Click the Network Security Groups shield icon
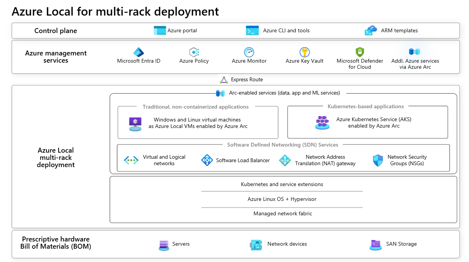The image size is (469, 262). click(x=377, y=160)
